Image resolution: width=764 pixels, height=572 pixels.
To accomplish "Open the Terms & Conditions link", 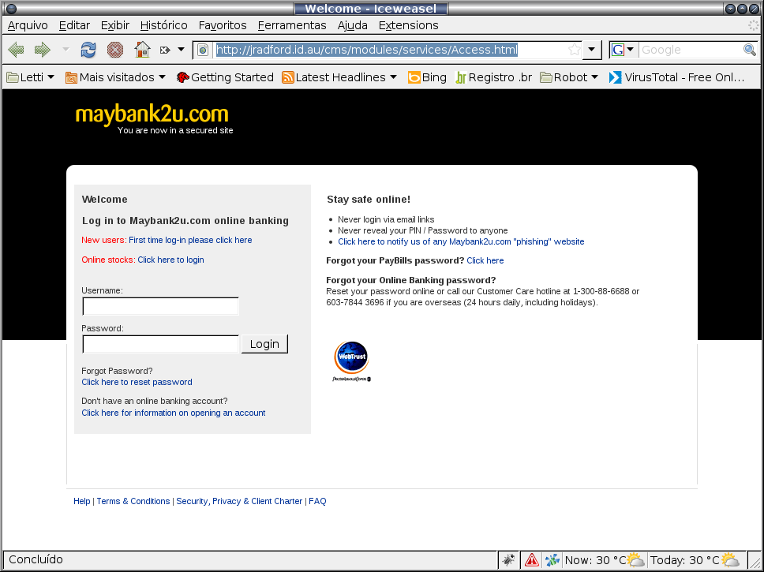I will [x=133, y=501].
